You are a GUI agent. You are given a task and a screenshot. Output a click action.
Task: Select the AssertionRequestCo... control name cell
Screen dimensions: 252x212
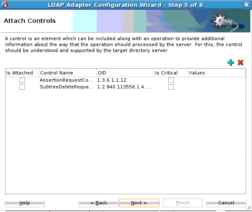point(68,80)
